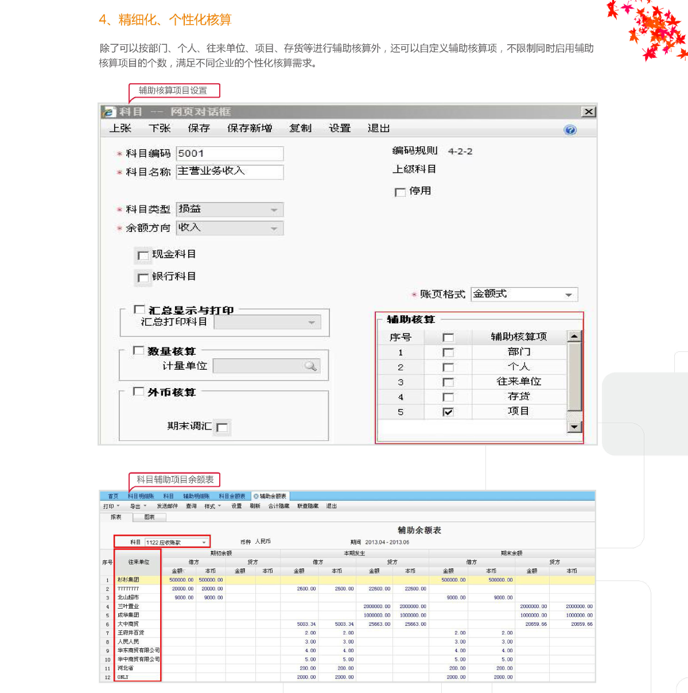The width and height of the screenshot is (688, 693).
Task: Click the search magnifier in 计量单位 field
Action: [x=310, y=366]
